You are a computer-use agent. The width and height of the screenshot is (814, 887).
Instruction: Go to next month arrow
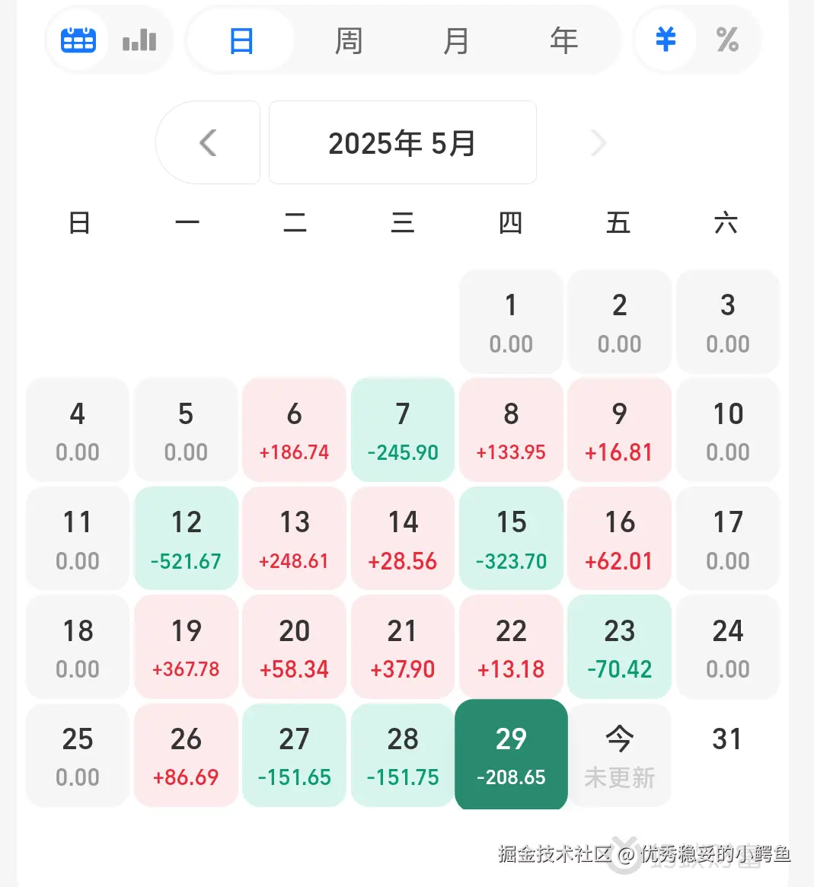599,142
